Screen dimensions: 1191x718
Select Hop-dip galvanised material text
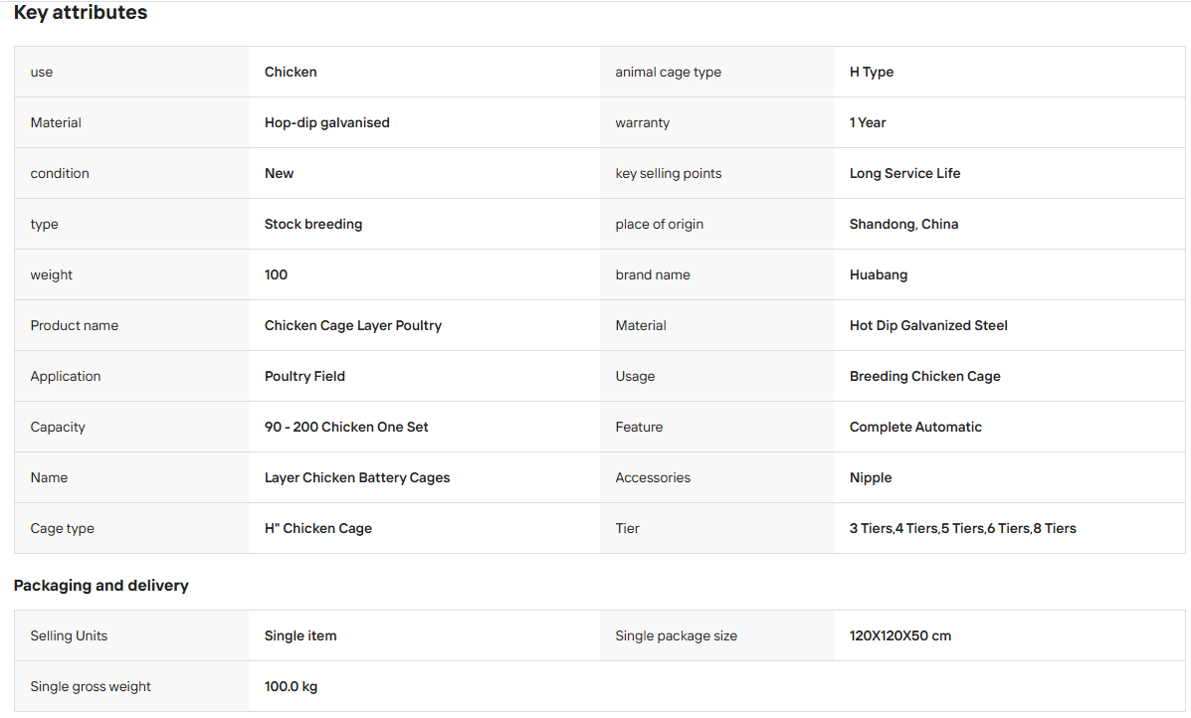[326, 123]
